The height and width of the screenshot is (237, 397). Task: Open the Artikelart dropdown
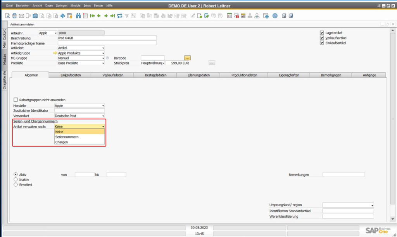(x=81, y=48)
